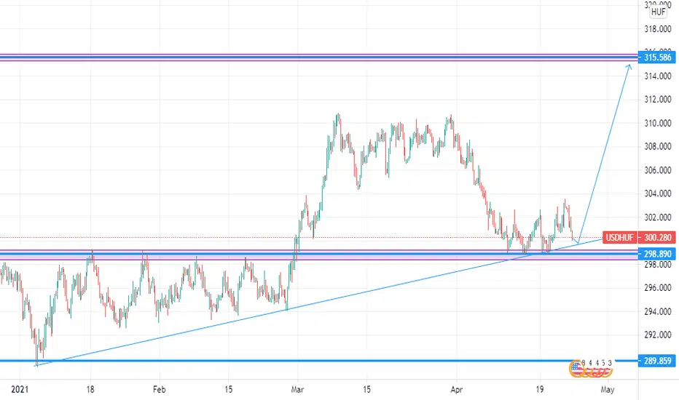The height and width of the screenshot is (400, 679).
Task: Click the 296.000 price axis label
Action: 657,287
